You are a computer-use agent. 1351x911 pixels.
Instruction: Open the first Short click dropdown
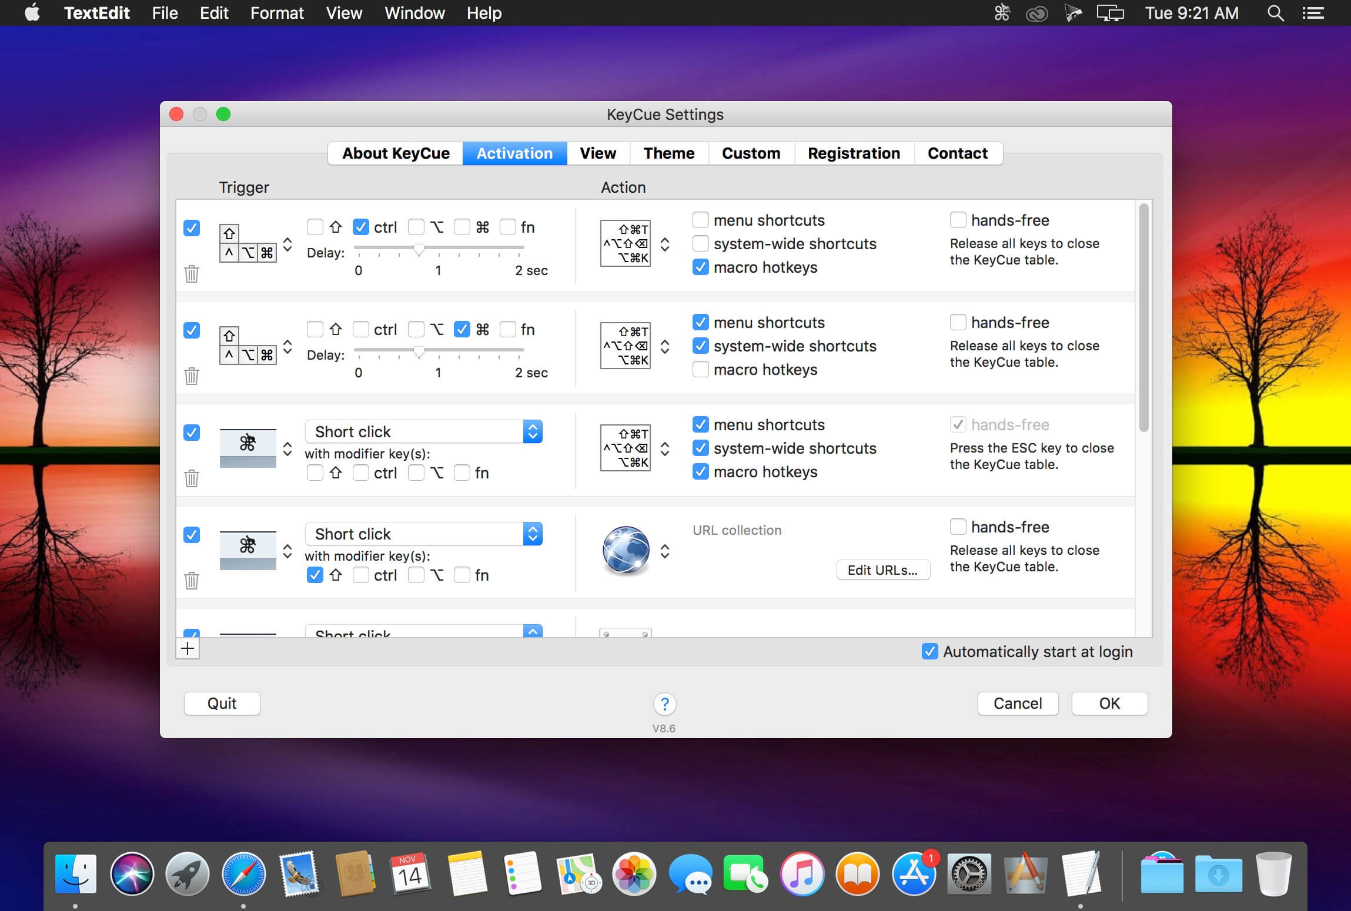tap(423, 431)
